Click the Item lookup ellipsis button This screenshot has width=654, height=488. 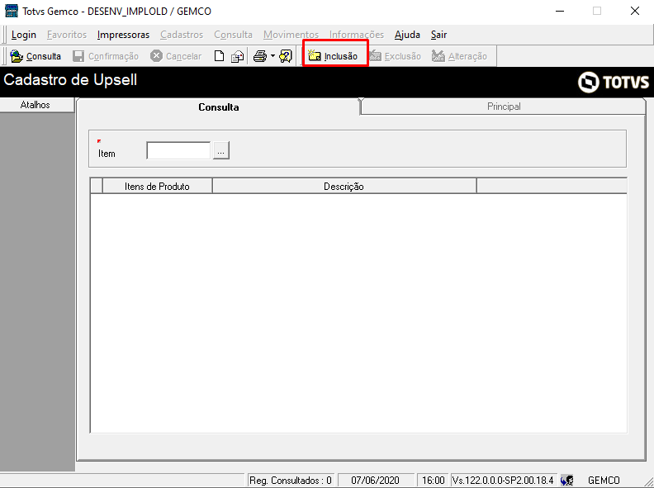coord(221,150)
